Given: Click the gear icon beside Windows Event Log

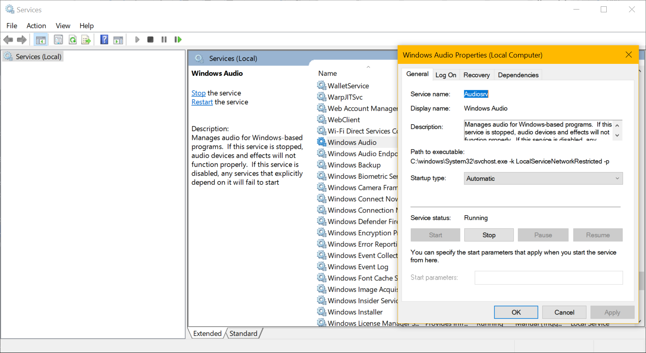Looking at the screenshot, I should pyautogui.click(x=322, y=267).
